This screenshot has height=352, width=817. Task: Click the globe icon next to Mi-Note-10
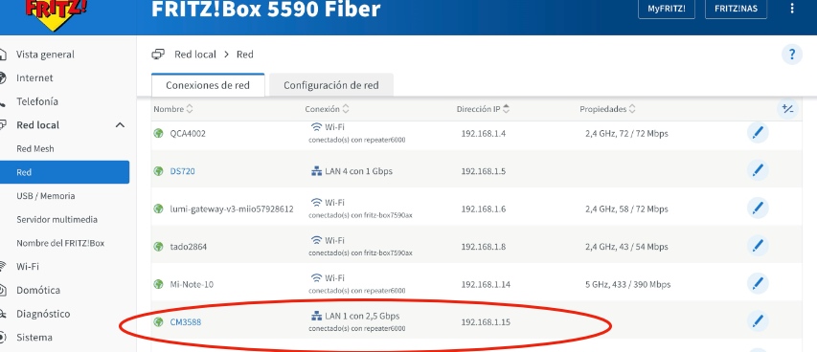click(158, 284)
